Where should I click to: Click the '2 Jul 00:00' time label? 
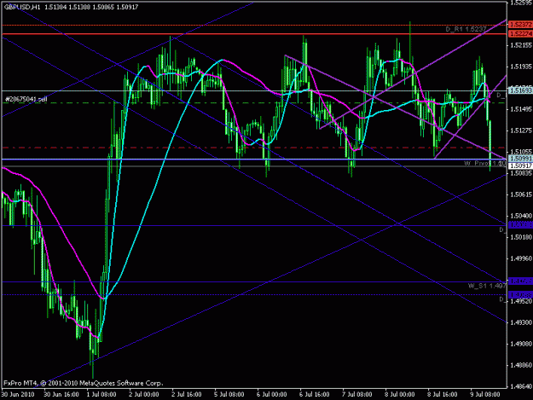tap(144, 394)
